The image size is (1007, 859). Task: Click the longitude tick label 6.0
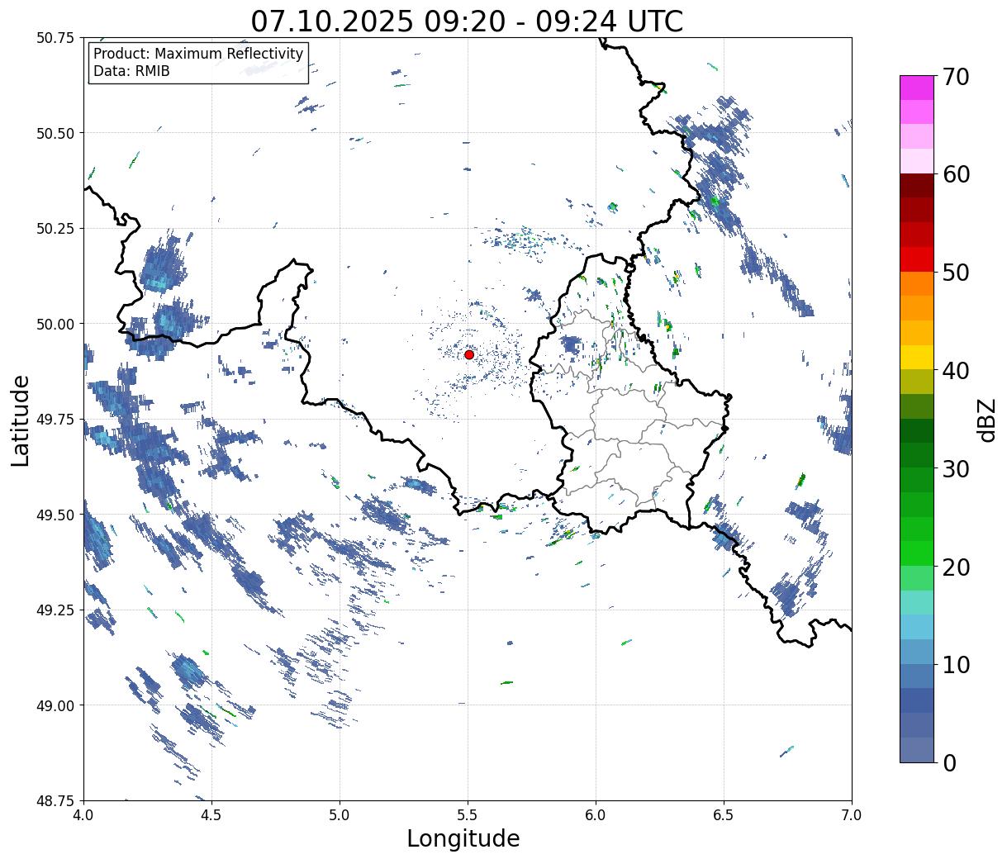pos(596,814)
